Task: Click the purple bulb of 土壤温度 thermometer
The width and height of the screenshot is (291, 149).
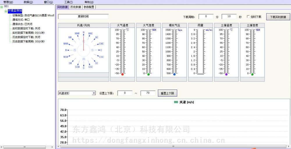Action: 226,74
